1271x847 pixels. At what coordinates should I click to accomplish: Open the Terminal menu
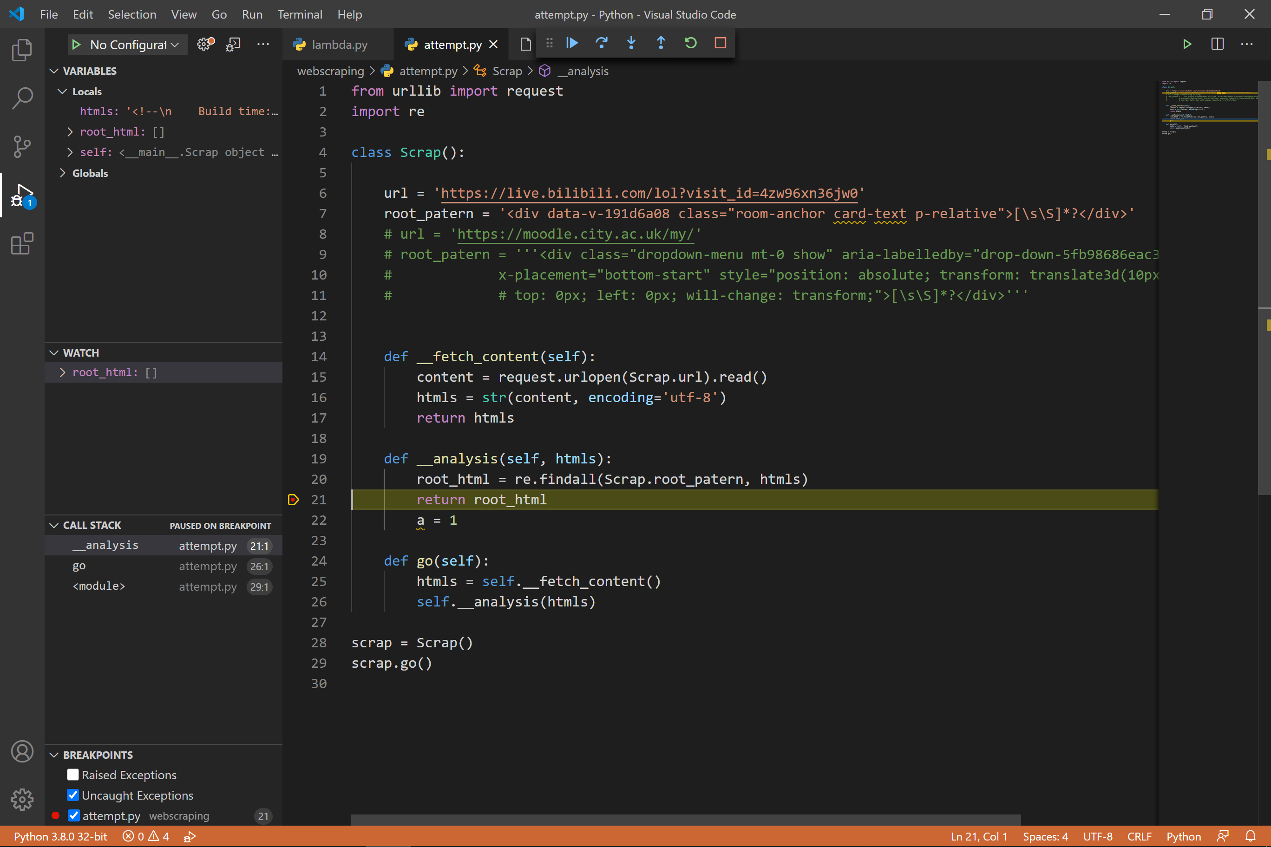300,14
